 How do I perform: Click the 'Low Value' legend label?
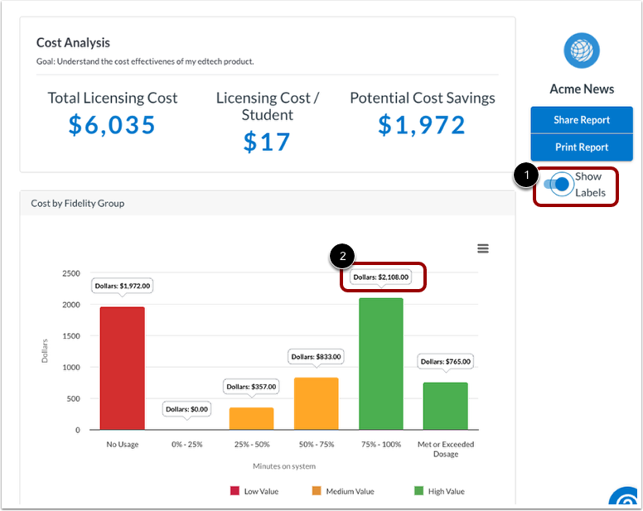tap(261, 491)
